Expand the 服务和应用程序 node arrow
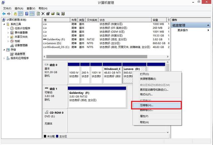Viewport: 213px width, 145px height. 4,58
